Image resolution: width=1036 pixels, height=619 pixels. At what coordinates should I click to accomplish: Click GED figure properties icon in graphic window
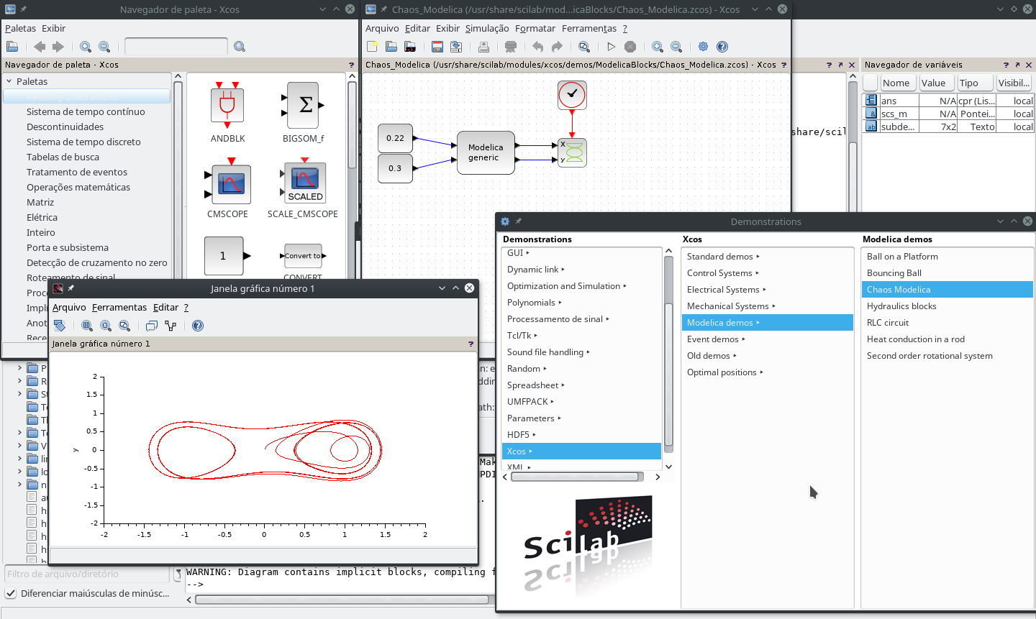(x=152, y=326)
